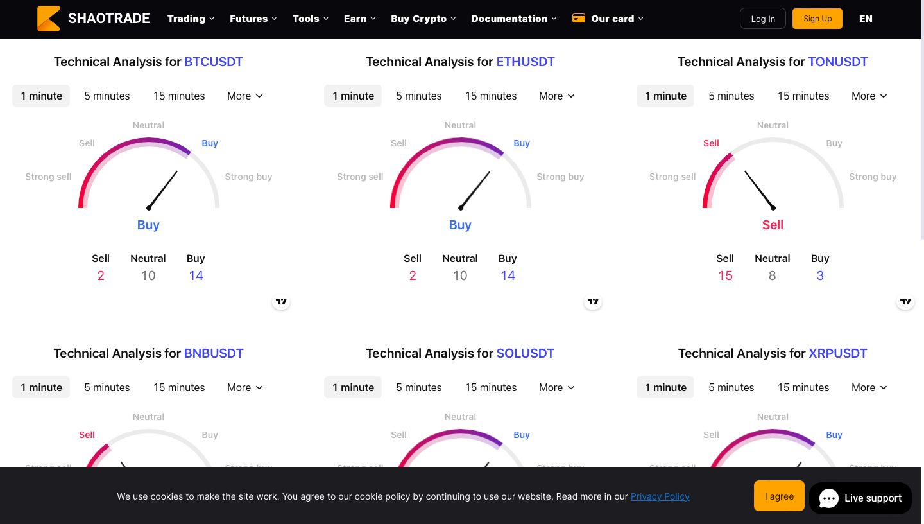
Task: Open the BNBUSDT symbol link
Action: point(214,353)
